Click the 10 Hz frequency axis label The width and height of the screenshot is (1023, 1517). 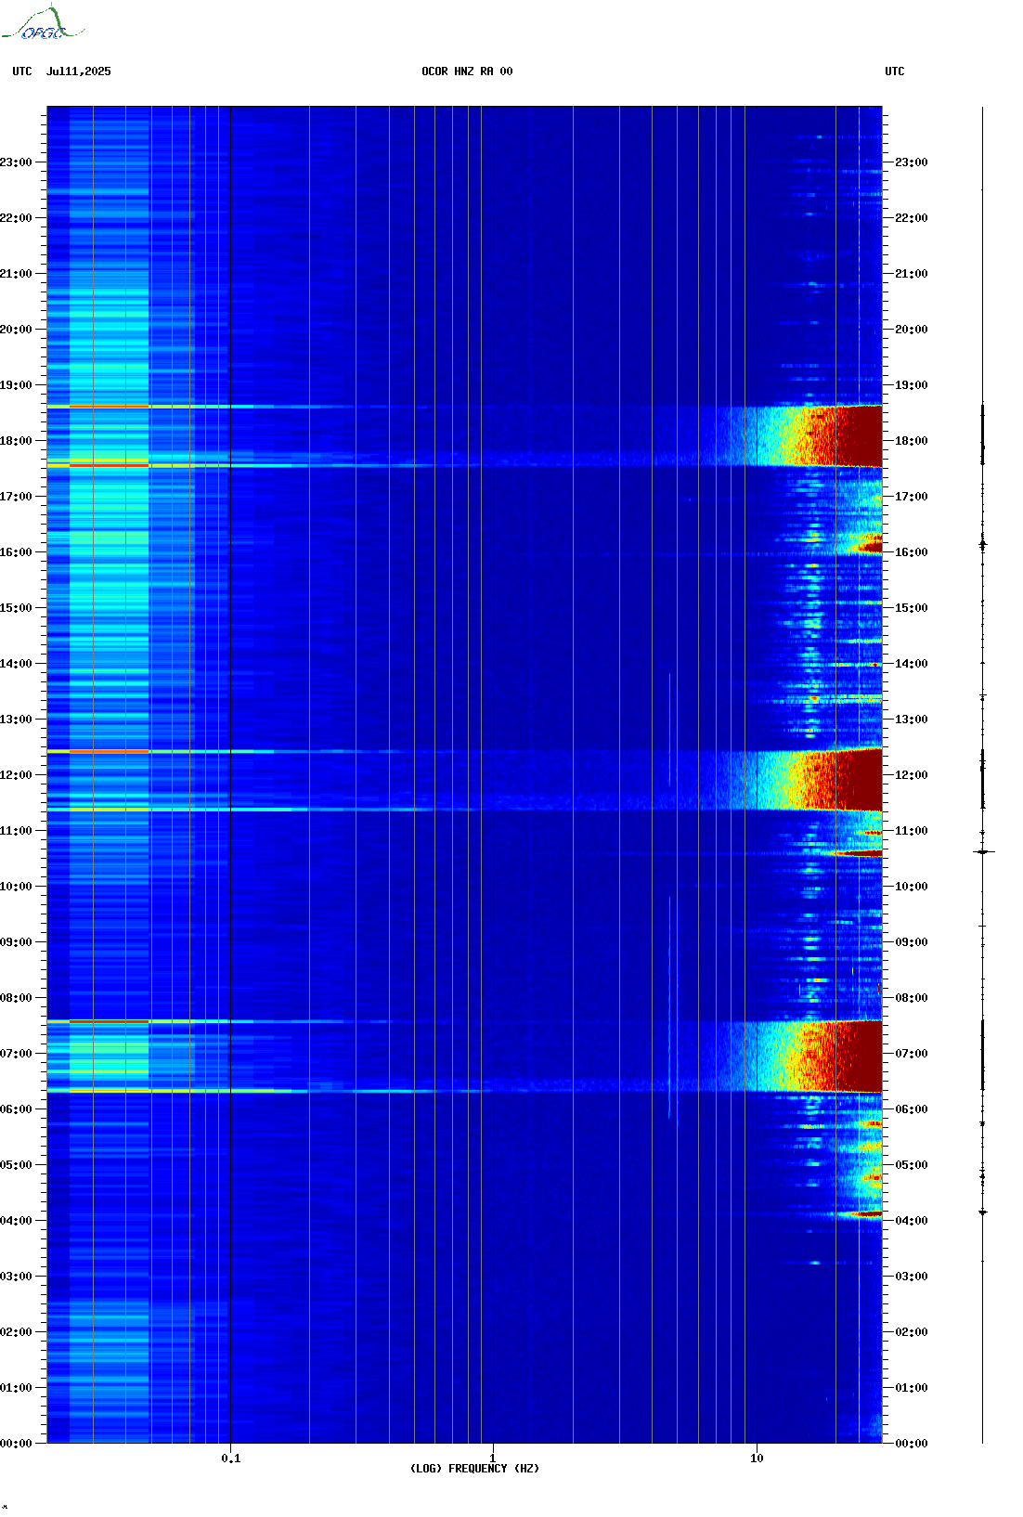[x=757, y=1459]
